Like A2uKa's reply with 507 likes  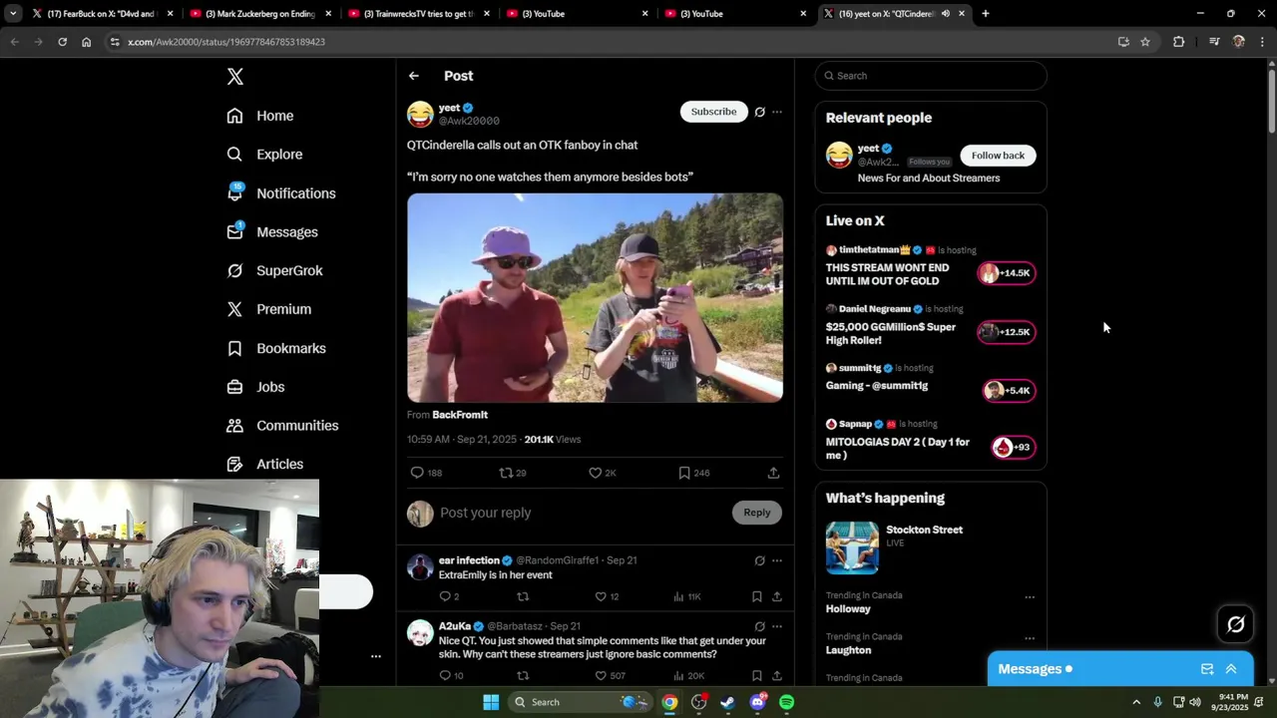[601, 675]
